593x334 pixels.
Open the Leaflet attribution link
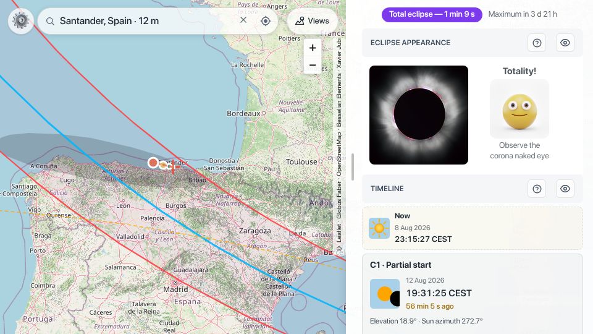(x=339, y=233)
